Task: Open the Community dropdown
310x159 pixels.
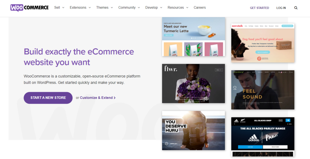Action: (x=129, y=8)
